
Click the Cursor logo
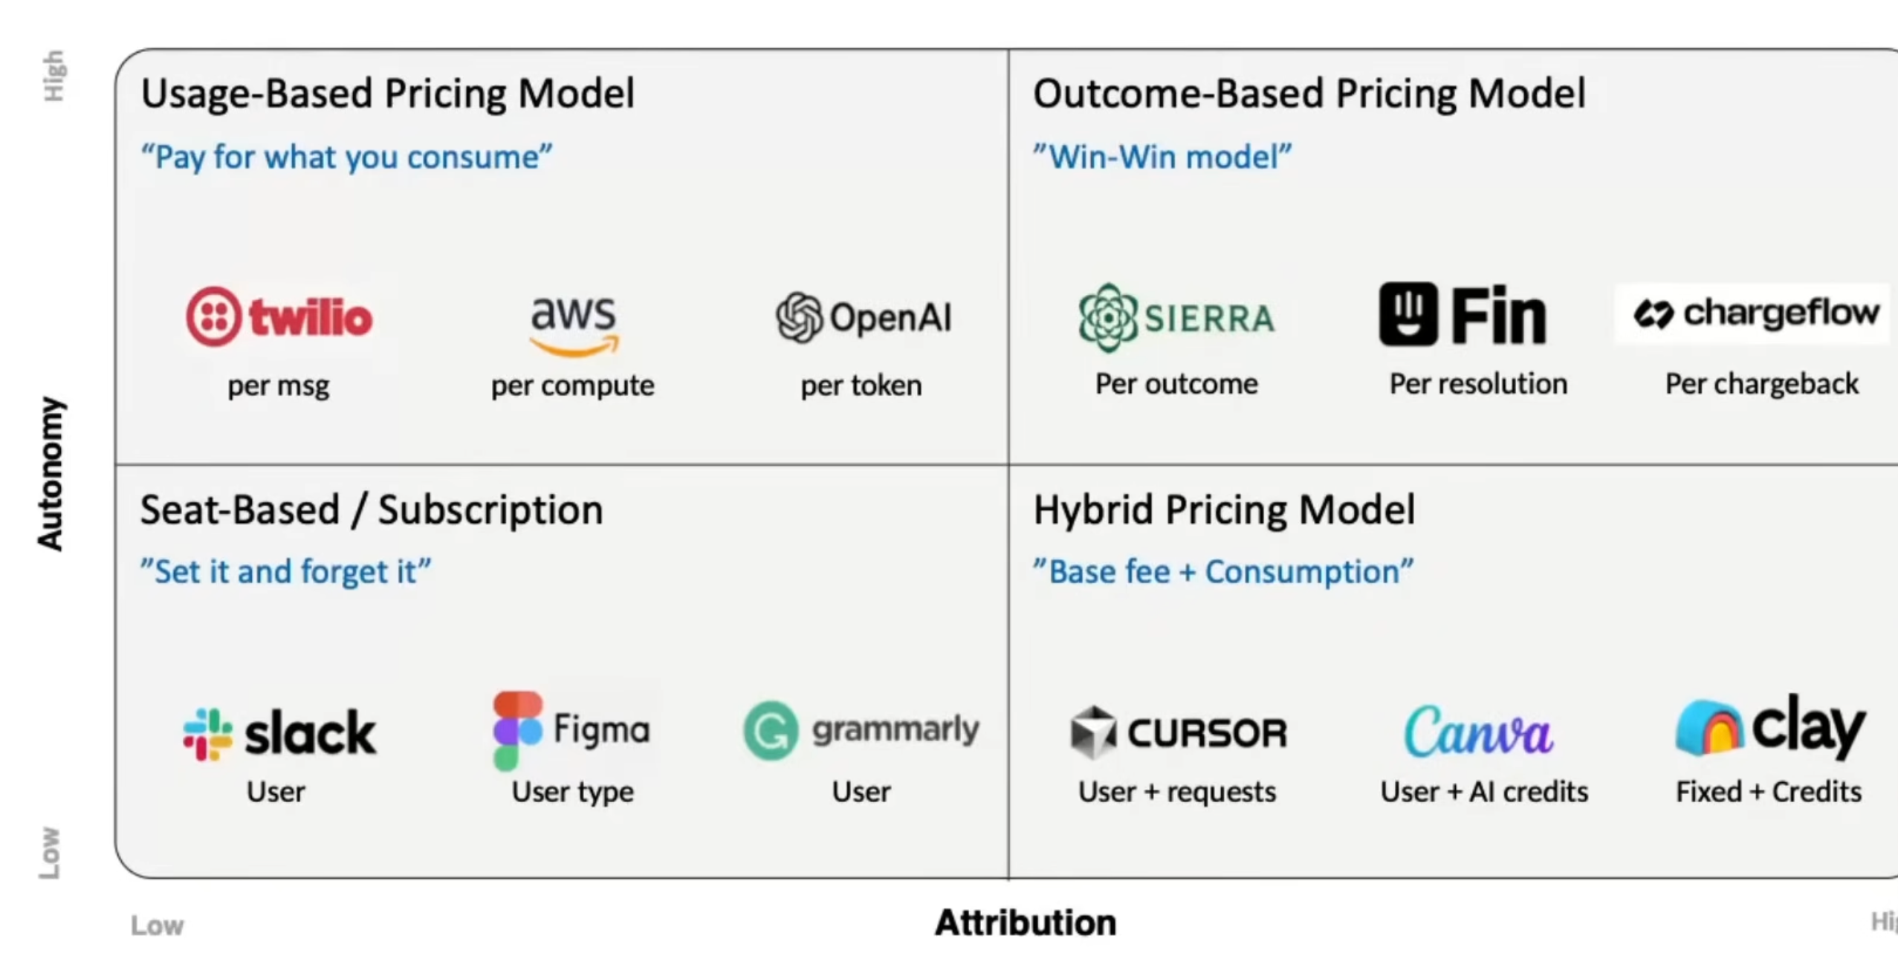pyautogui.click(x=1178, y=732)
